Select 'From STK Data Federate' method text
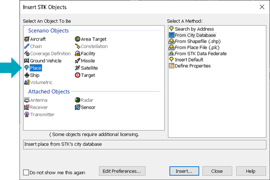 pyautogui.click(x=201, y=53)
